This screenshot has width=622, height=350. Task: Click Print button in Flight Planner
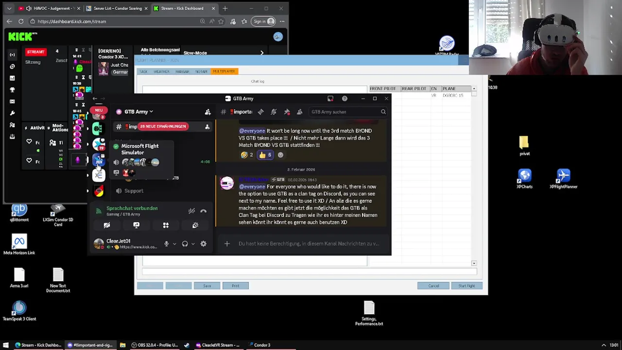(235, 286)
